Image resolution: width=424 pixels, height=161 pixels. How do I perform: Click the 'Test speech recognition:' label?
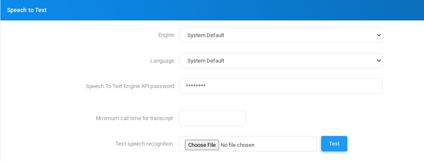145,143
